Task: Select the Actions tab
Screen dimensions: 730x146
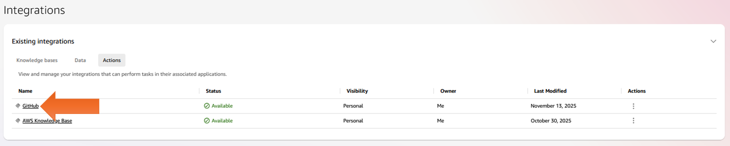Action: click(x=112, y=60)
